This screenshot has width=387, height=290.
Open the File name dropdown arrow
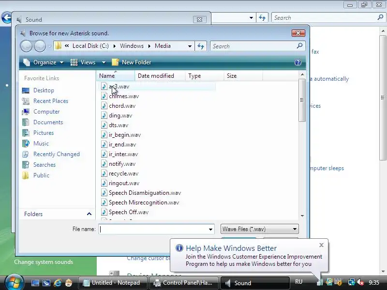coord(210,229)
